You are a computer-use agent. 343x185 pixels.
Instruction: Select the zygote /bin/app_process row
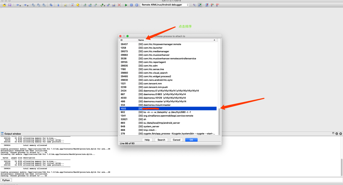168,134
